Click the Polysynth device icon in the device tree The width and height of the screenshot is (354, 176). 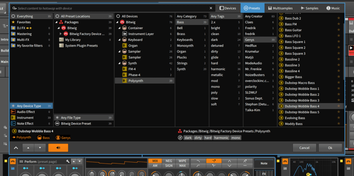[124, 81]
